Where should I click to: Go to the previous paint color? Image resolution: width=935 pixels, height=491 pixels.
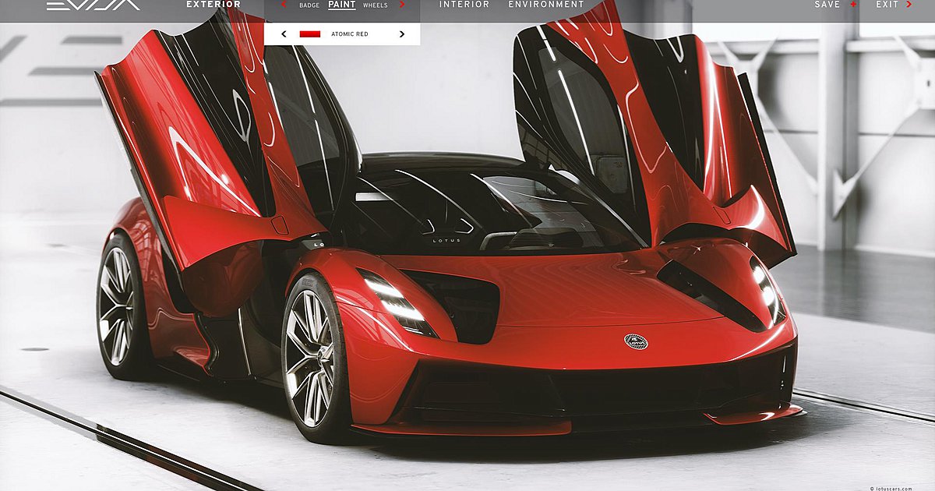[284, 34]
